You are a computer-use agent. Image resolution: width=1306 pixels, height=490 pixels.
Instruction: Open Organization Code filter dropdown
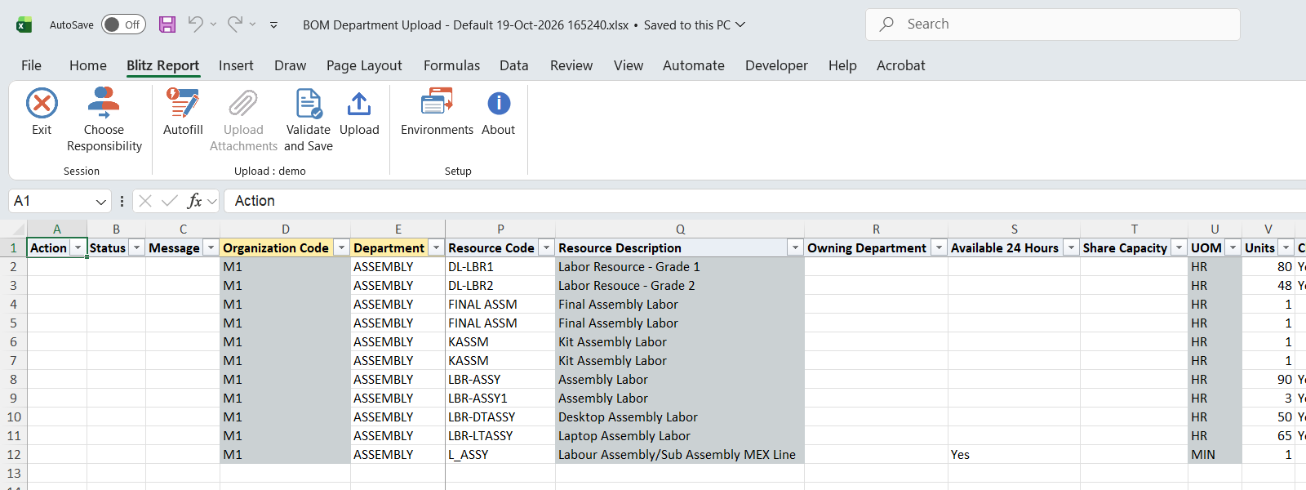(341, 247)
